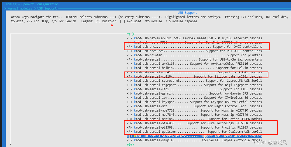Select kmod-usb-serial USB-to-Serial converters entry

tap(194, 59)
